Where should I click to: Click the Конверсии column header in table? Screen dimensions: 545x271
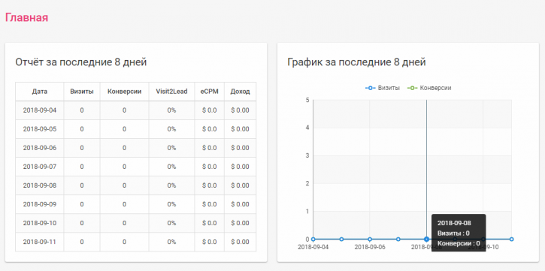[x=125, y=92]
